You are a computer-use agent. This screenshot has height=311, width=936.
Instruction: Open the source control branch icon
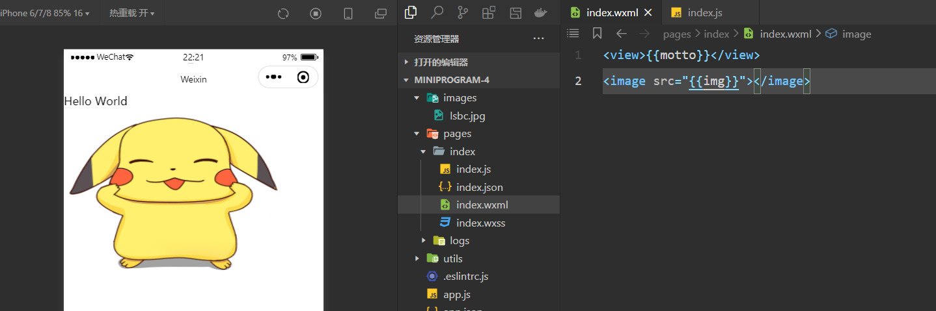point(463,12)
